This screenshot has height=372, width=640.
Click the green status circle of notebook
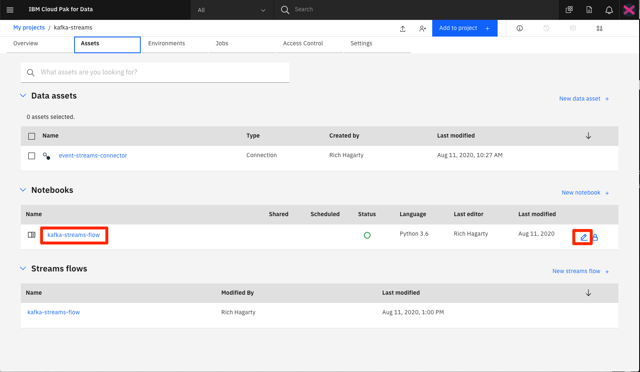coord(367,235)
